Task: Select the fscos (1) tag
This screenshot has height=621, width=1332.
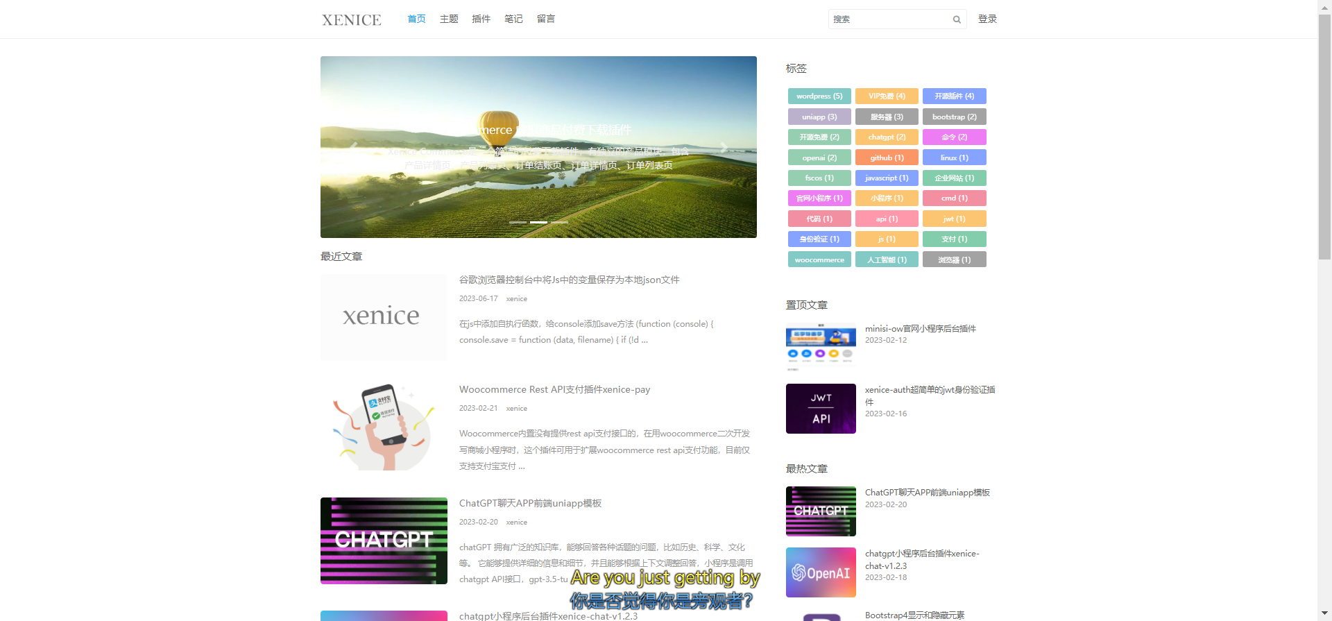Action: point(819,178)
